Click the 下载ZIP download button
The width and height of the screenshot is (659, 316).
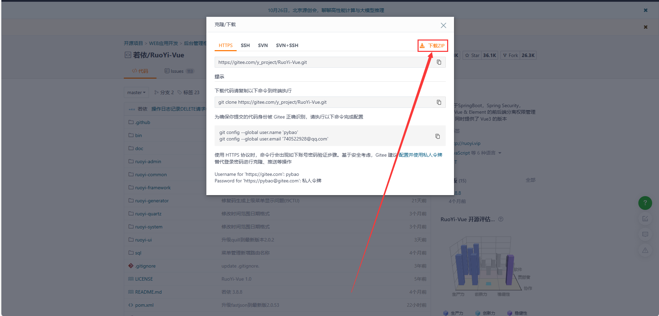[x=433, y=46]
